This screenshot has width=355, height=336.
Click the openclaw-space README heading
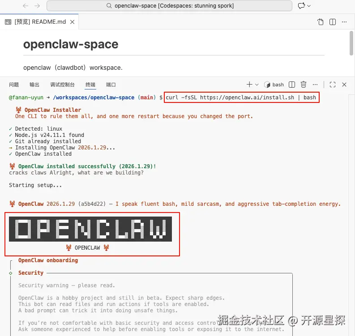pyautogui.click(x=71, y=44)
